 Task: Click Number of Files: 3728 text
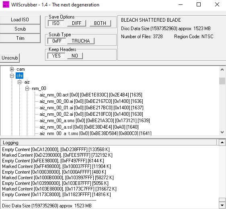(x=142, y=37)
